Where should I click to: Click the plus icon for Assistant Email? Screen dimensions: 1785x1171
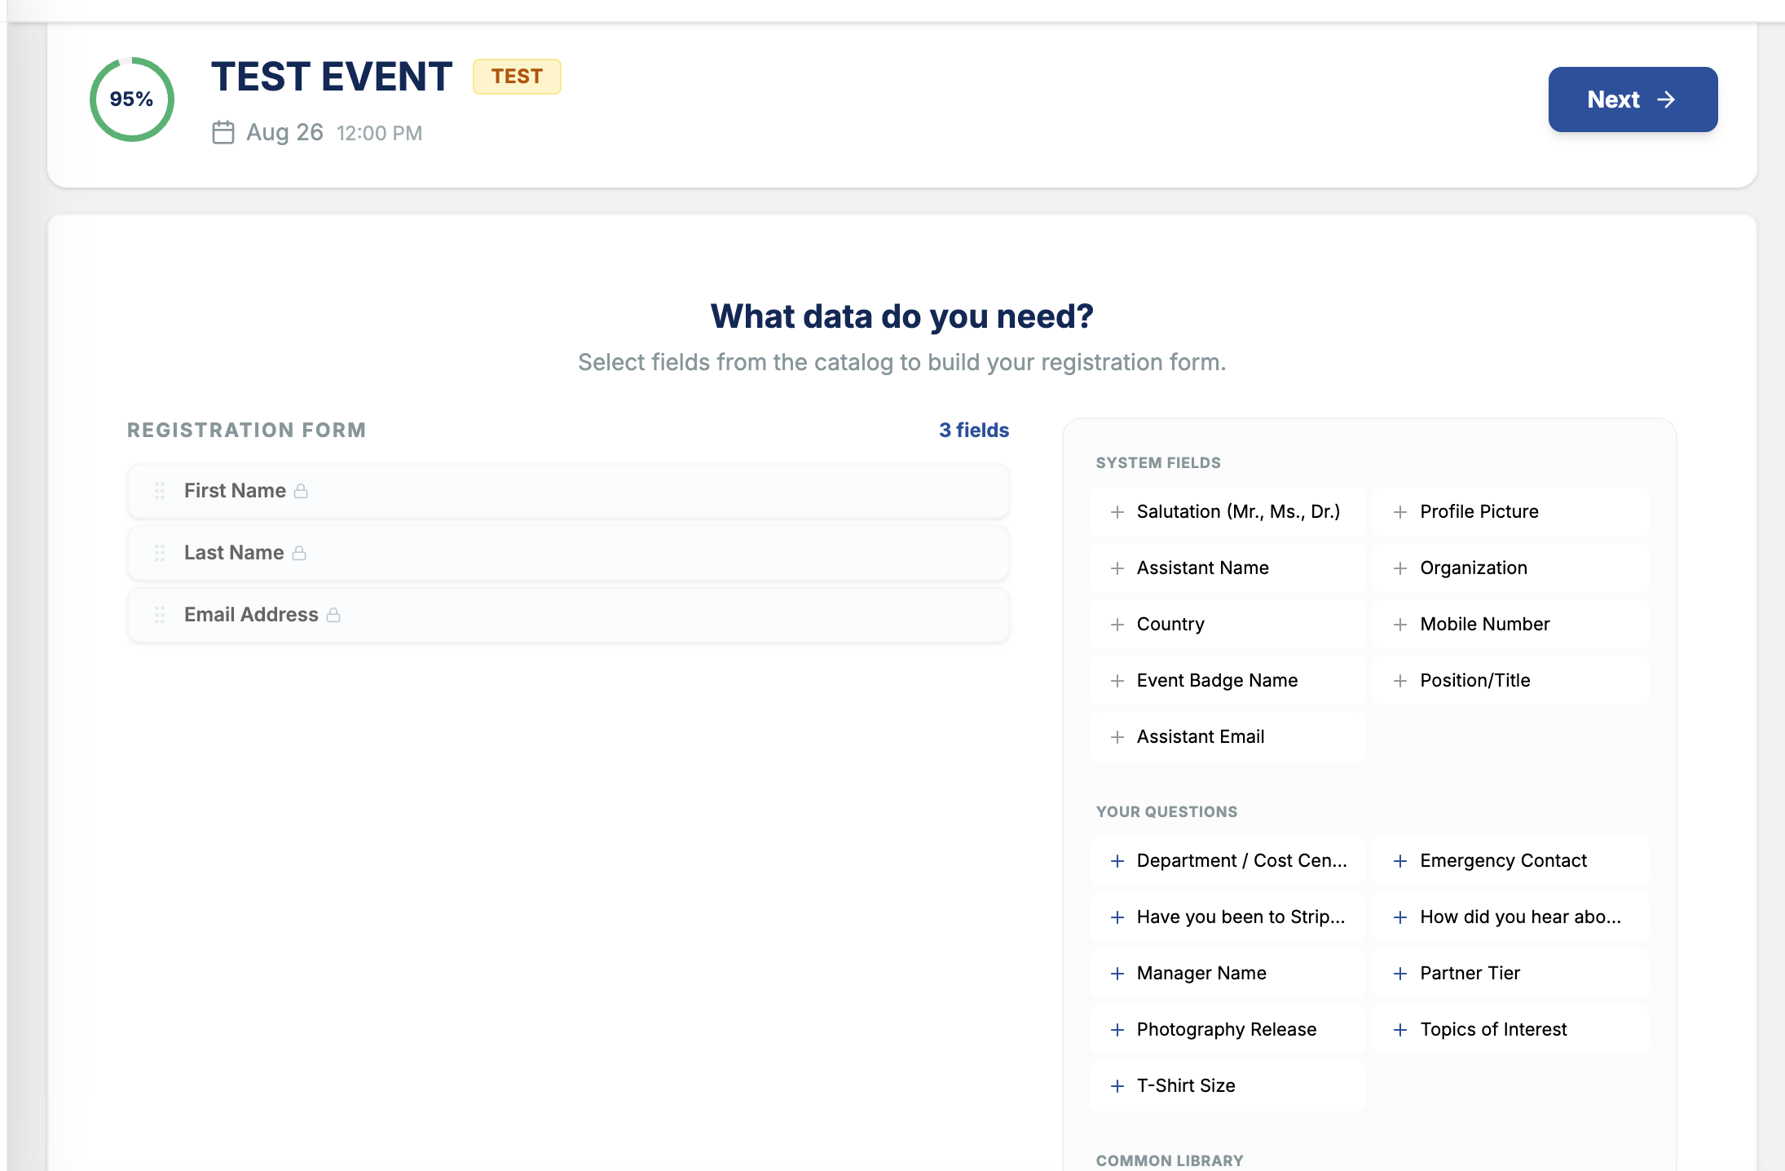(x=1117, y=737)
